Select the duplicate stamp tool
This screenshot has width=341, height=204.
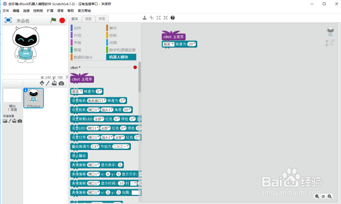[144, 18]
